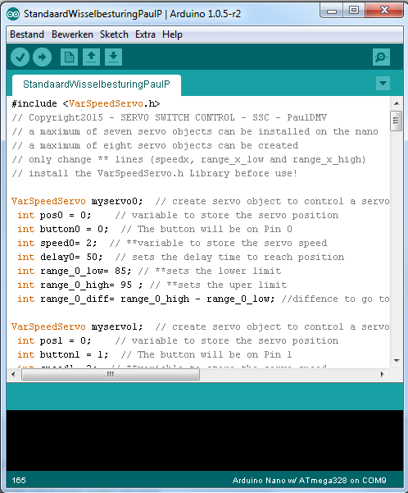Click the 'int speed0= 2;' line
Screen dimensions: 408x493
172,243
